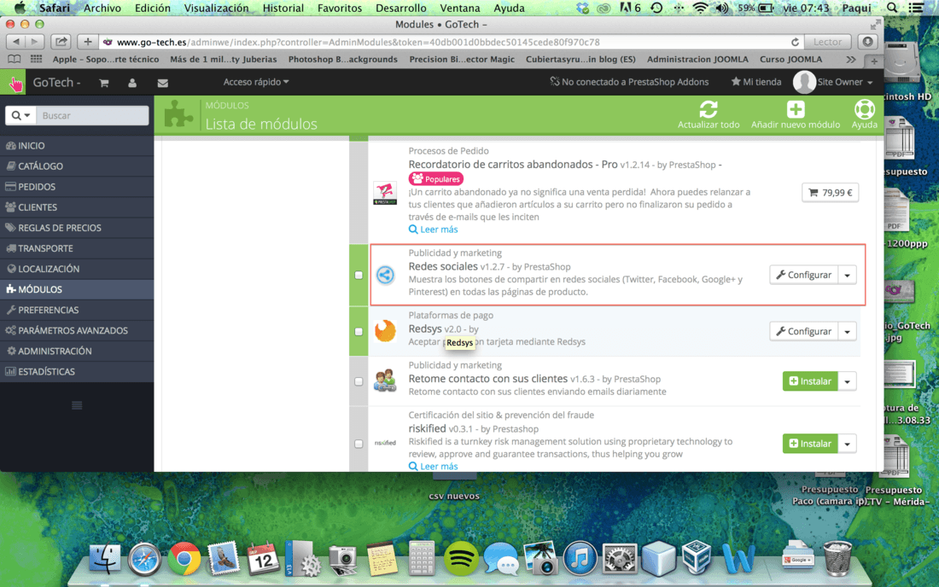Check the Retome contacto module checkbox
The image size is (939, 587).
point(359,381)
